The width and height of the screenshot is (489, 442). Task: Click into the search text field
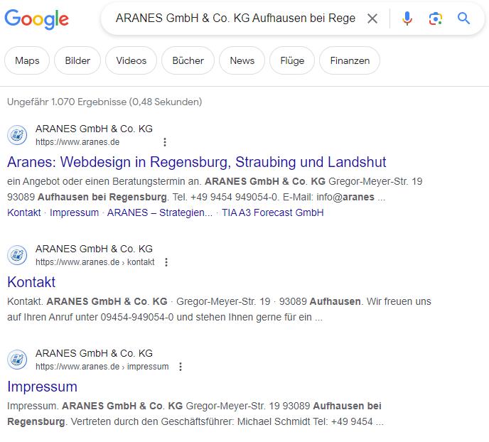click(235, 18)
